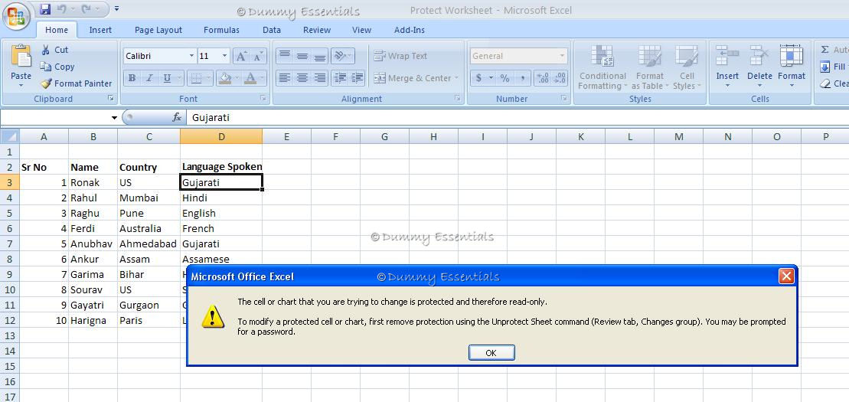This screenshot has width=849, height=402.
Task: Apply Middle Align to cell
Action: (302, 56)
